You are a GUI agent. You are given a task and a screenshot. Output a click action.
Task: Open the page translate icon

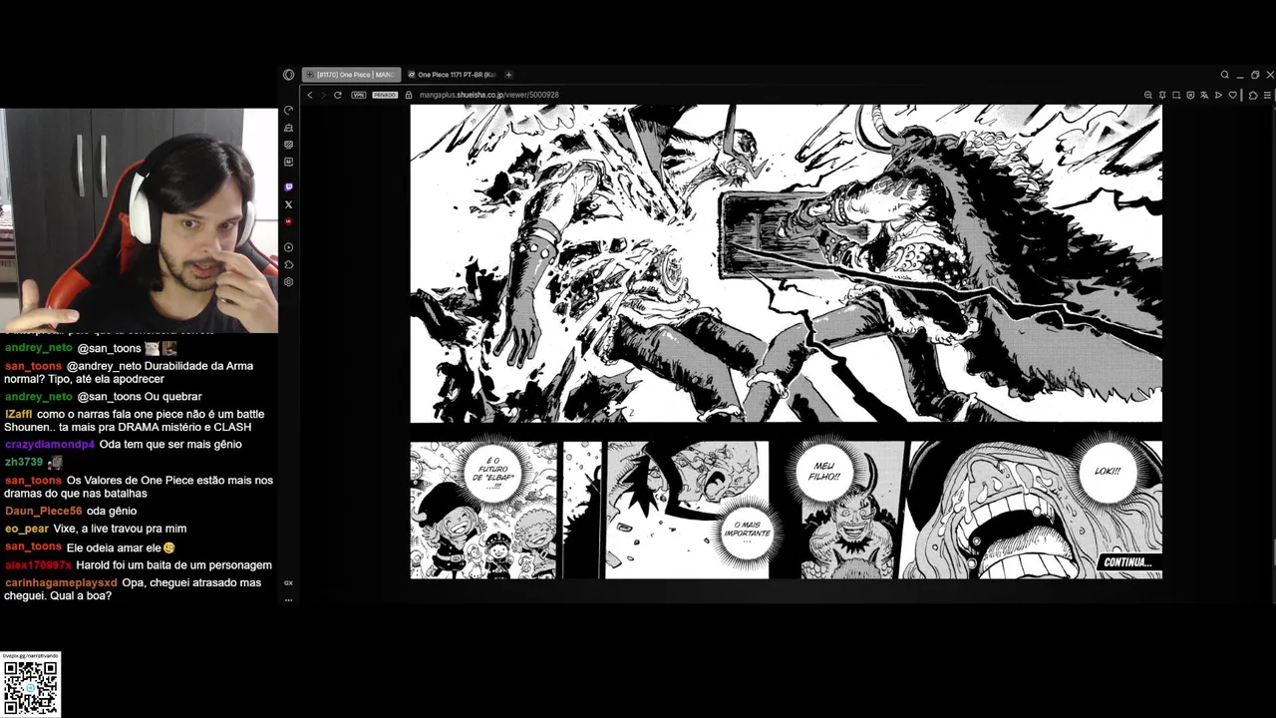pyautogui.click(x=1204, y=95)
